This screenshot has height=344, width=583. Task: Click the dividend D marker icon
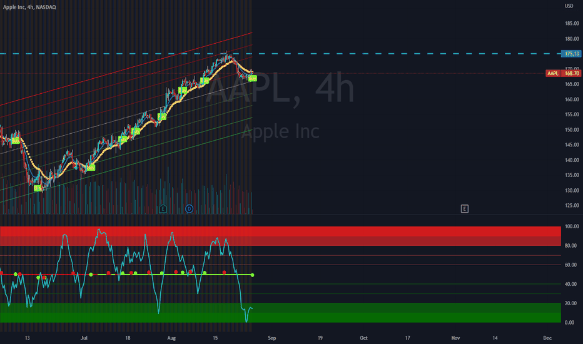[x=190, y=209]
